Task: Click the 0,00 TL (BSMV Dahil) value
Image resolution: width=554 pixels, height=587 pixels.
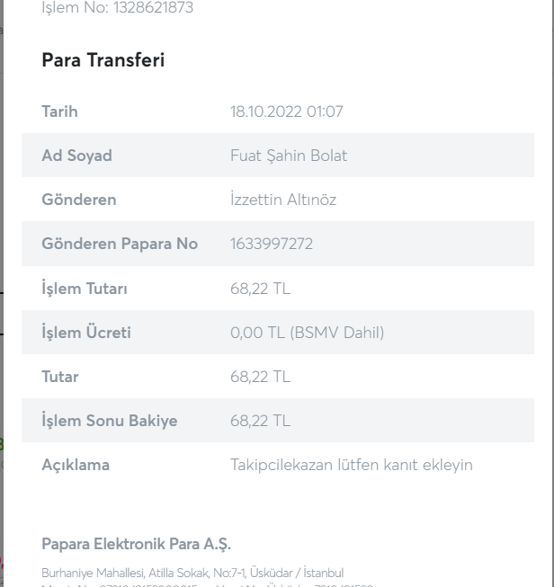Action: coord(307,333)
